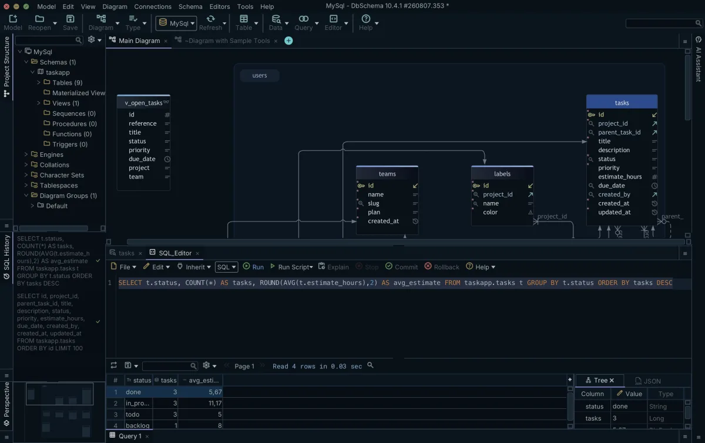Click the Refresh toolbar icon

click(x=210, y=19)
